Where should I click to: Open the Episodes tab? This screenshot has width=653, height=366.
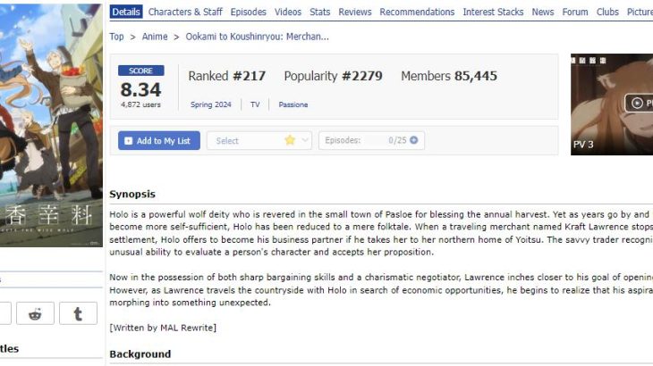[248, 12]
